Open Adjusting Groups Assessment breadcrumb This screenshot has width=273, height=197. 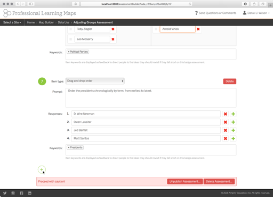click(93, 22)
